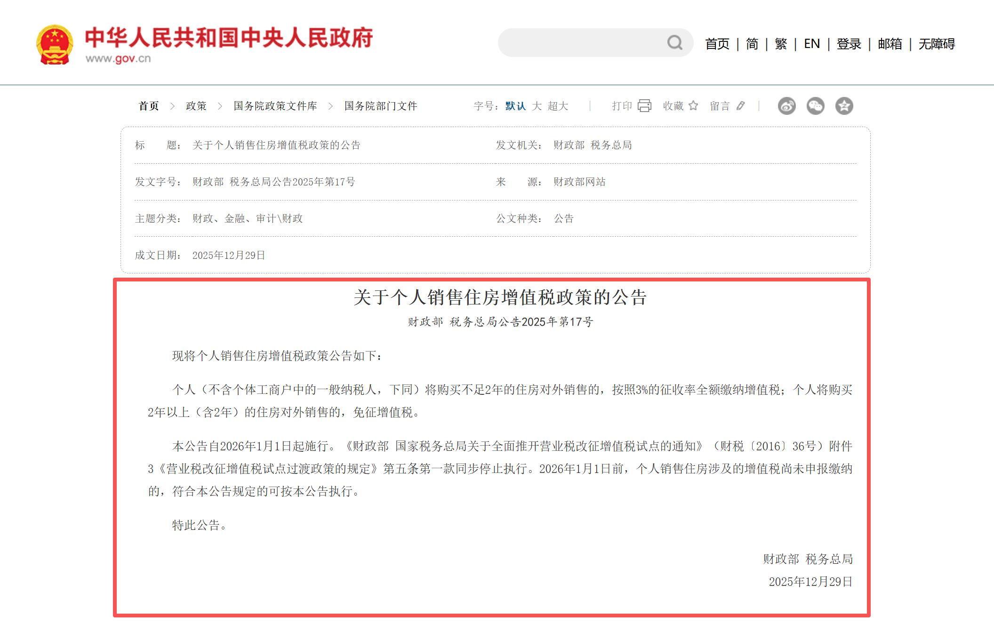Open the 首页 breadcrumb link

point(149,106)
